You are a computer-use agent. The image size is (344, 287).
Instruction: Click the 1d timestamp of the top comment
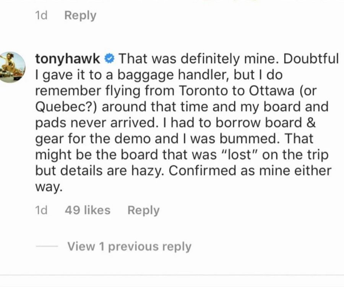coord(41,16)
